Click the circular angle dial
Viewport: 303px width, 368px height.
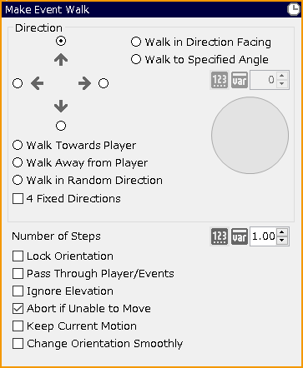[250, 136]
